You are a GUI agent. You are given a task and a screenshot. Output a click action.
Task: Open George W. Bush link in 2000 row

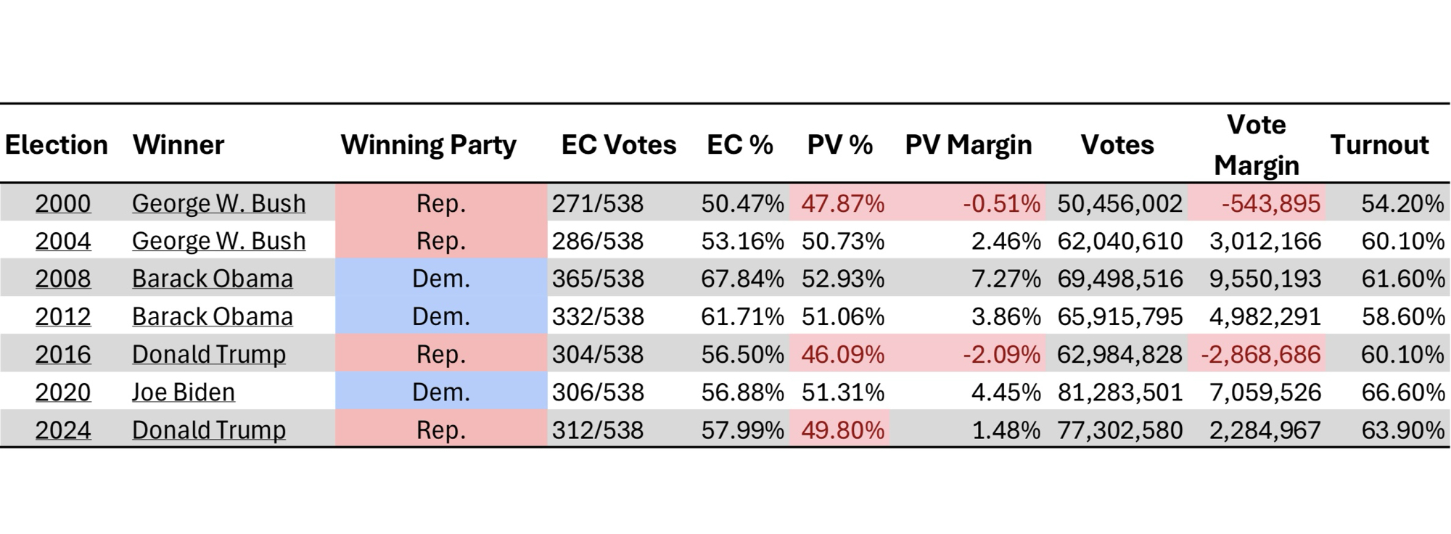(x=218, y=203)
